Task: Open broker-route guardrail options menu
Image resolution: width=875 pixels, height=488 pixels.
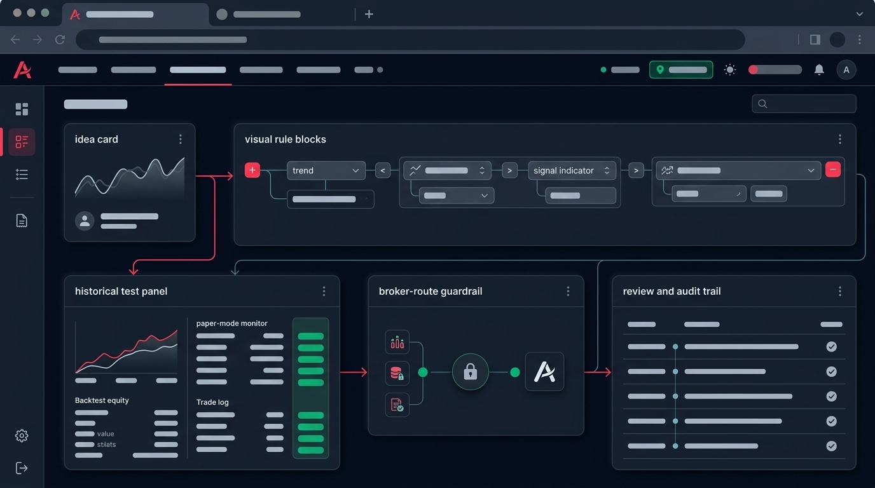Action: click(568, 291)
